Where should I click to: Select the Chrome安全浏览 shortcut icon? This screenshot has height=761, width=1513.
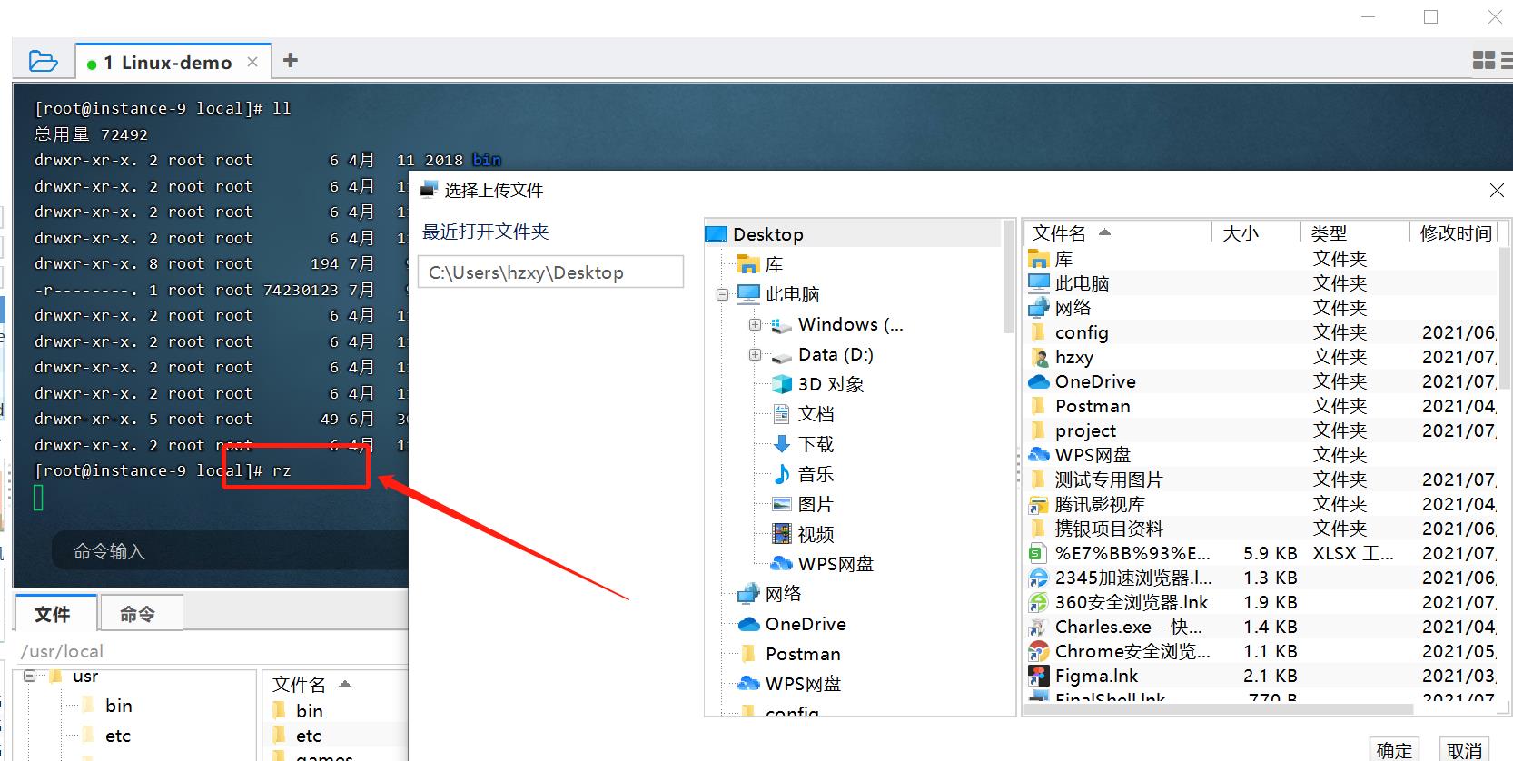1038,651
